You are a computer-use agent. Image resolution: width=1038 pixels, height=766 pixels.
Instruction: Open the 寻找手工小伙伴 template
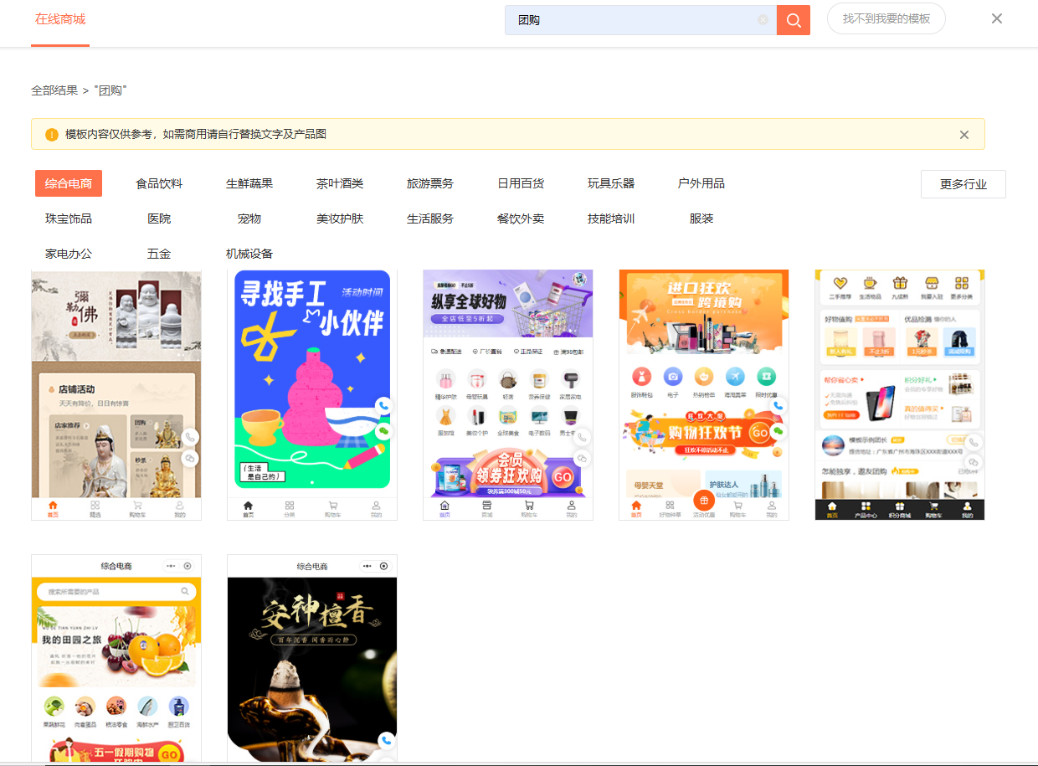tap(312, 394)
